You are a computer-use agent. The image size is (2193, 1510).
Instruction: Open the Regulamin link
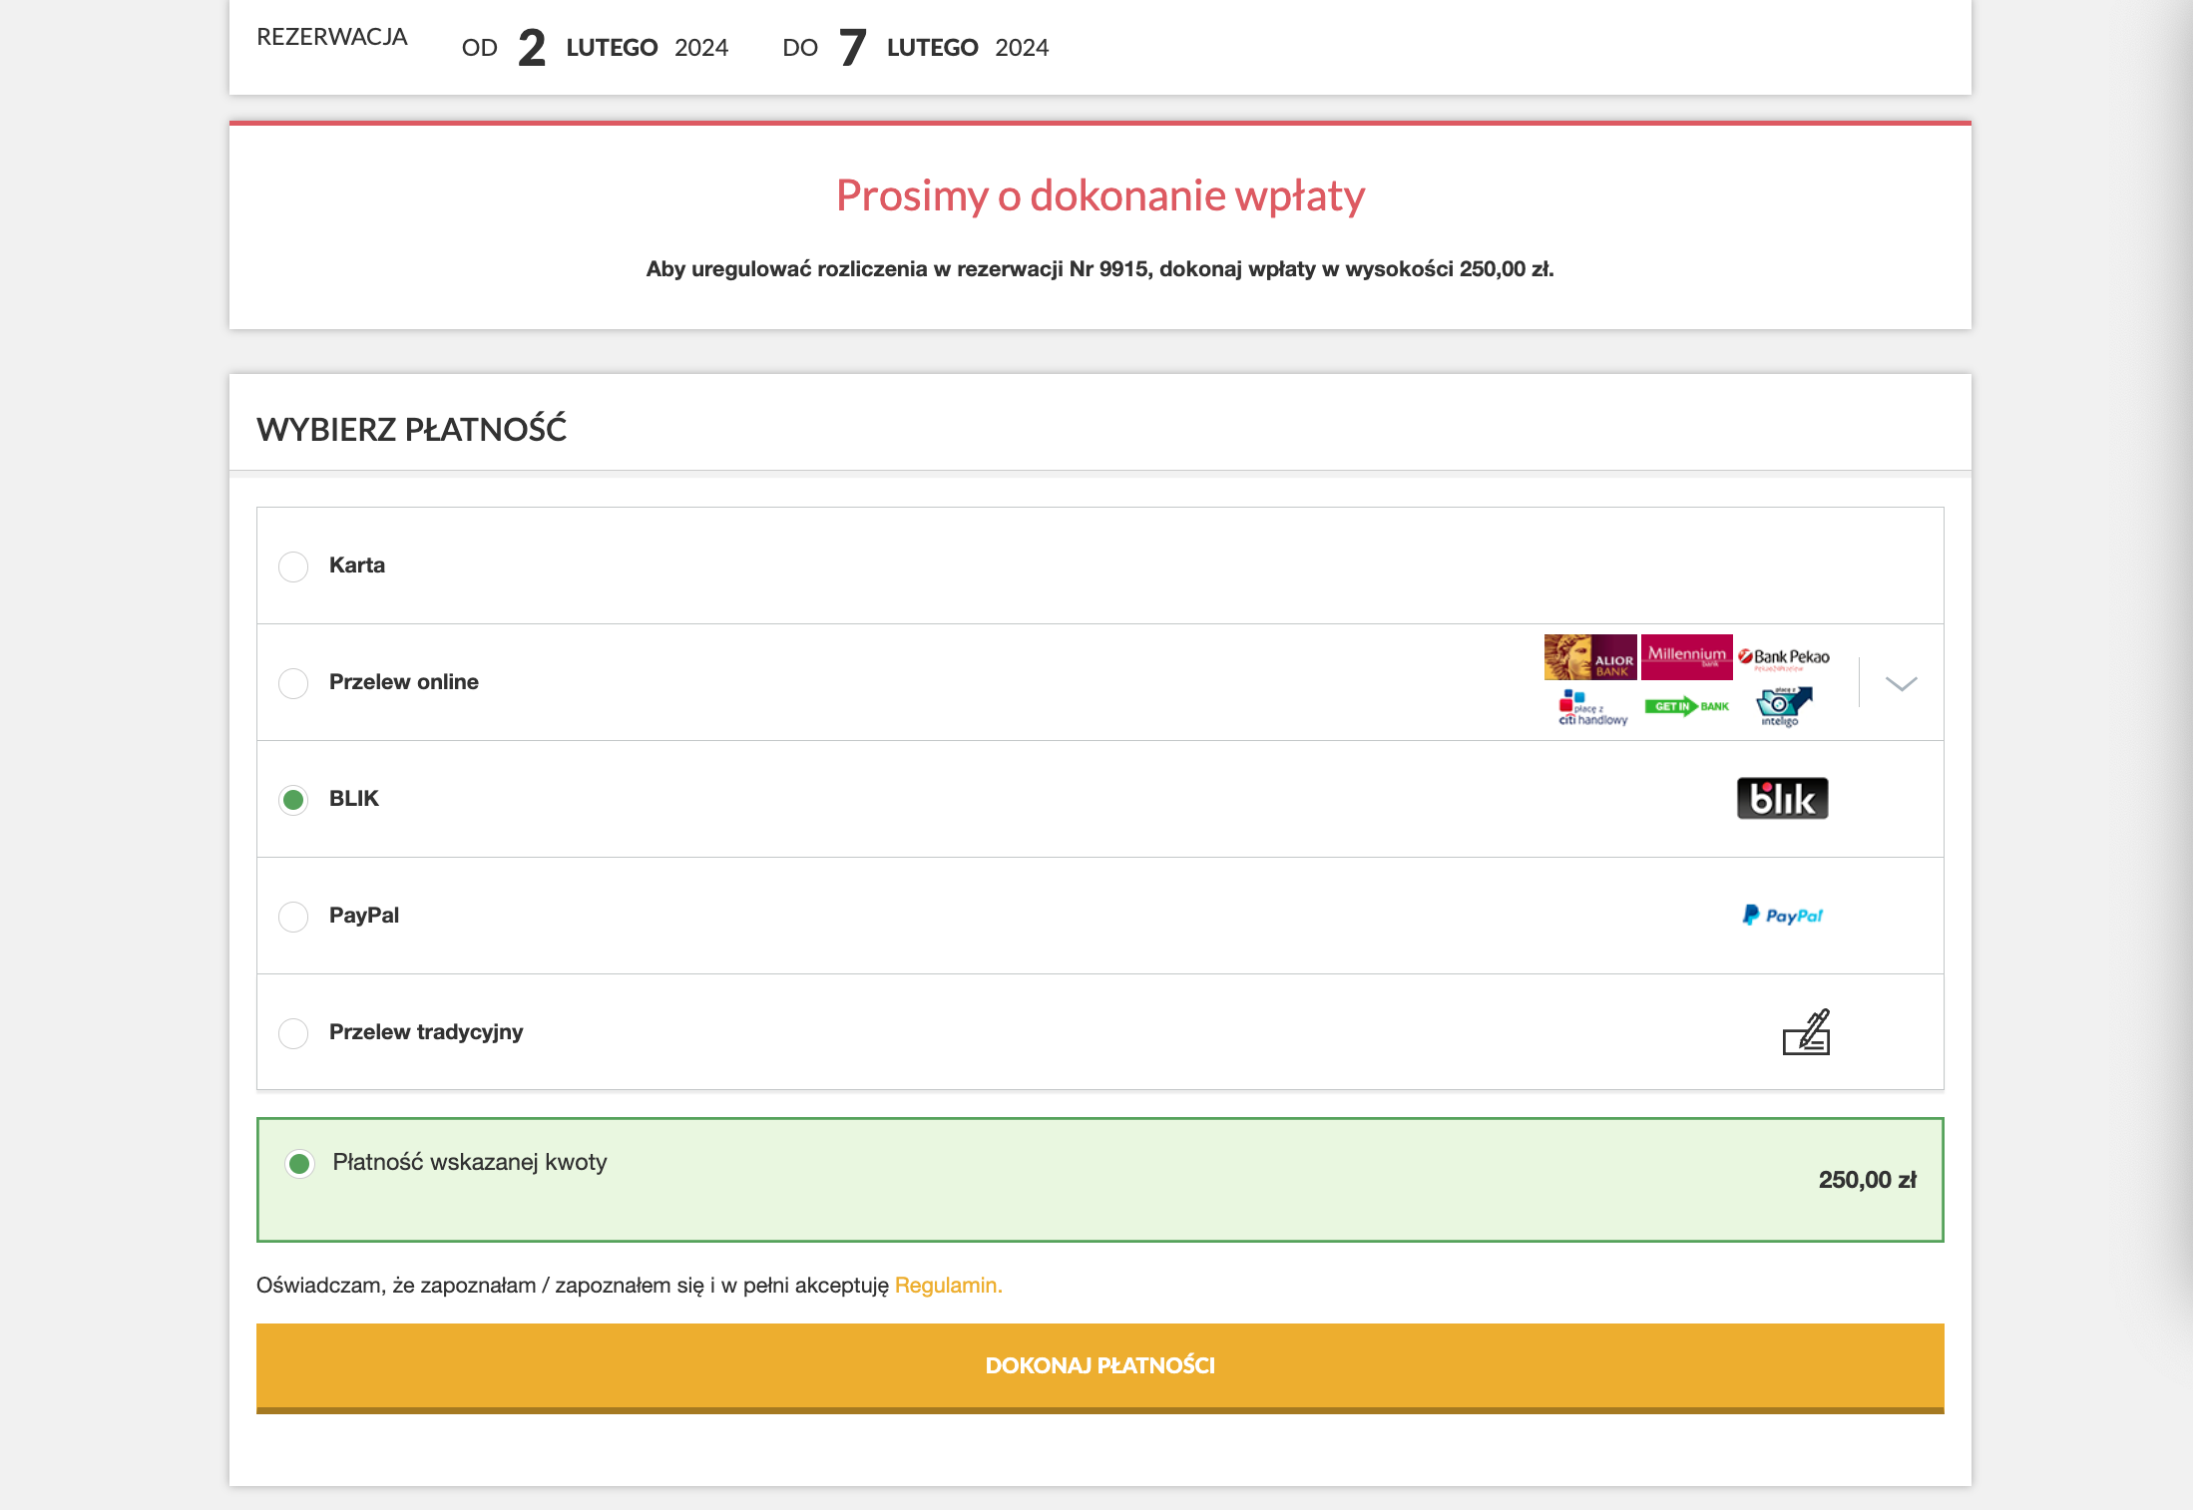948,1286
